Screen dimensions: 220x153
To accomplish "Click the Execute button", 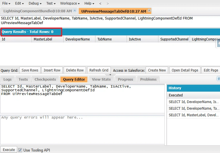I will pyautogui.click(x=9, y=150).
